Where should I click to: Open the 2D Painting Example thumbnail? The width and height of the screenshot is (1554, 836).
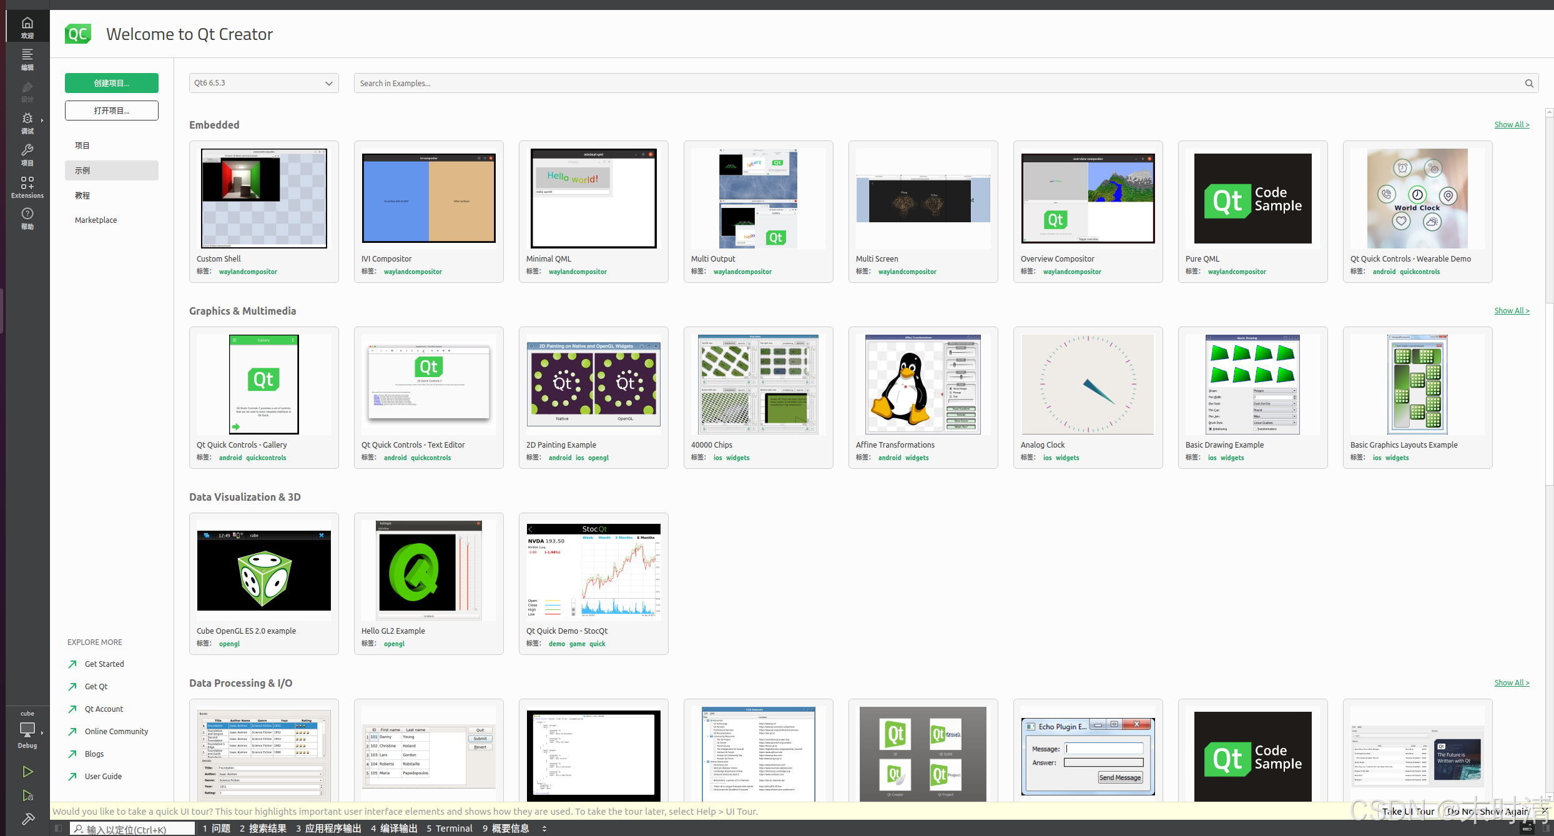(x=593, y=385)
